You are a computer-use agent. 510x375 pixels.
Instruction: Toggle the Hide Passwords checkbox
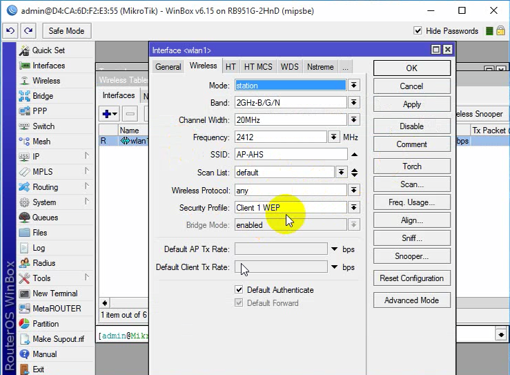coord(418,30)
